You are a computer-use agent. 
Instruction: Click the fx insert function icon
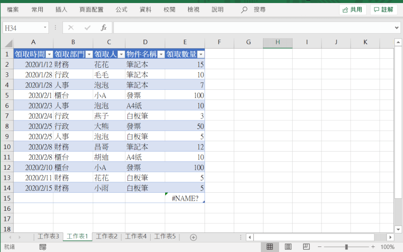point(104,28)
